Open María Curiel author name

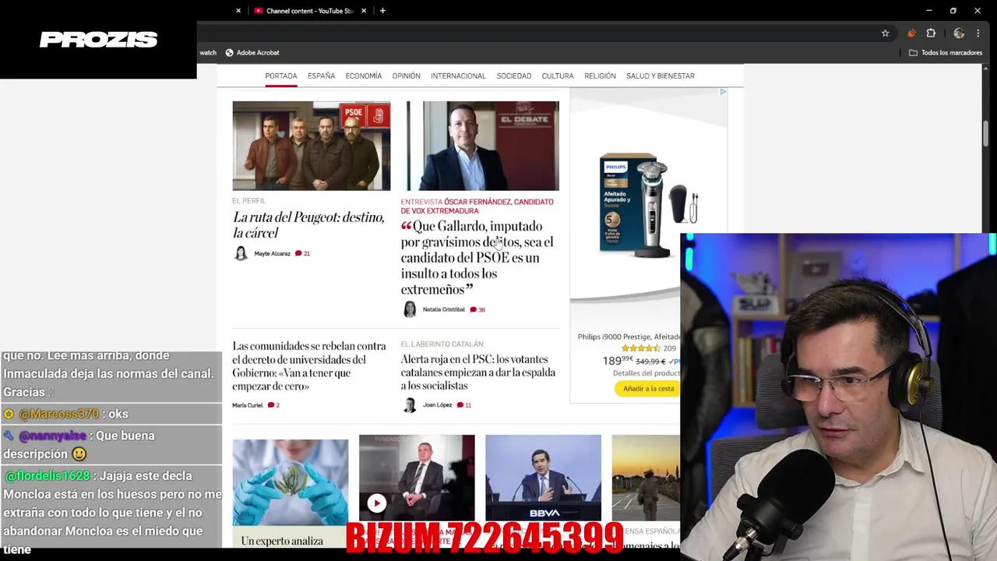tap(248, 405)
